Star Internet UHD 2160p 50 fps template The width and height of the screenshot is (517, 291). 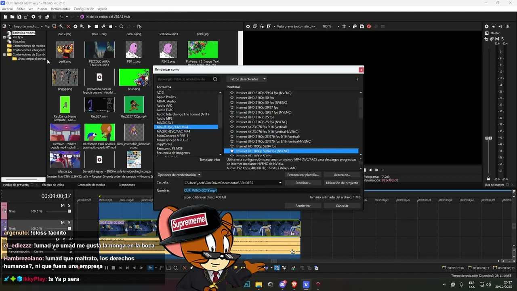(x=232, y=98)
